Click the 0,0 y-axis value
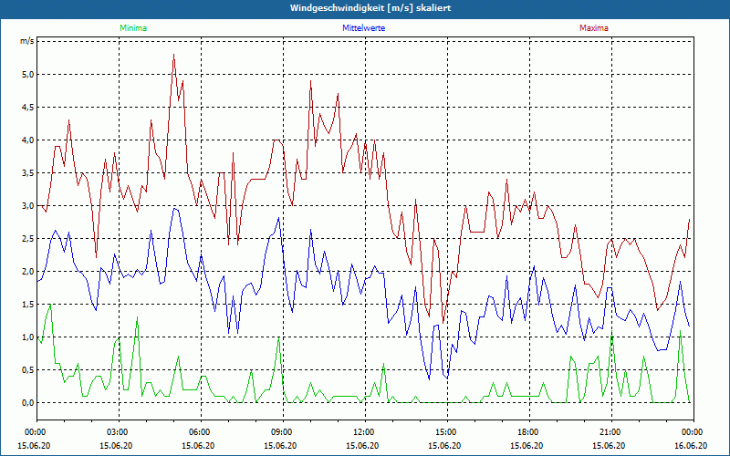 click(x=28, y=402)
